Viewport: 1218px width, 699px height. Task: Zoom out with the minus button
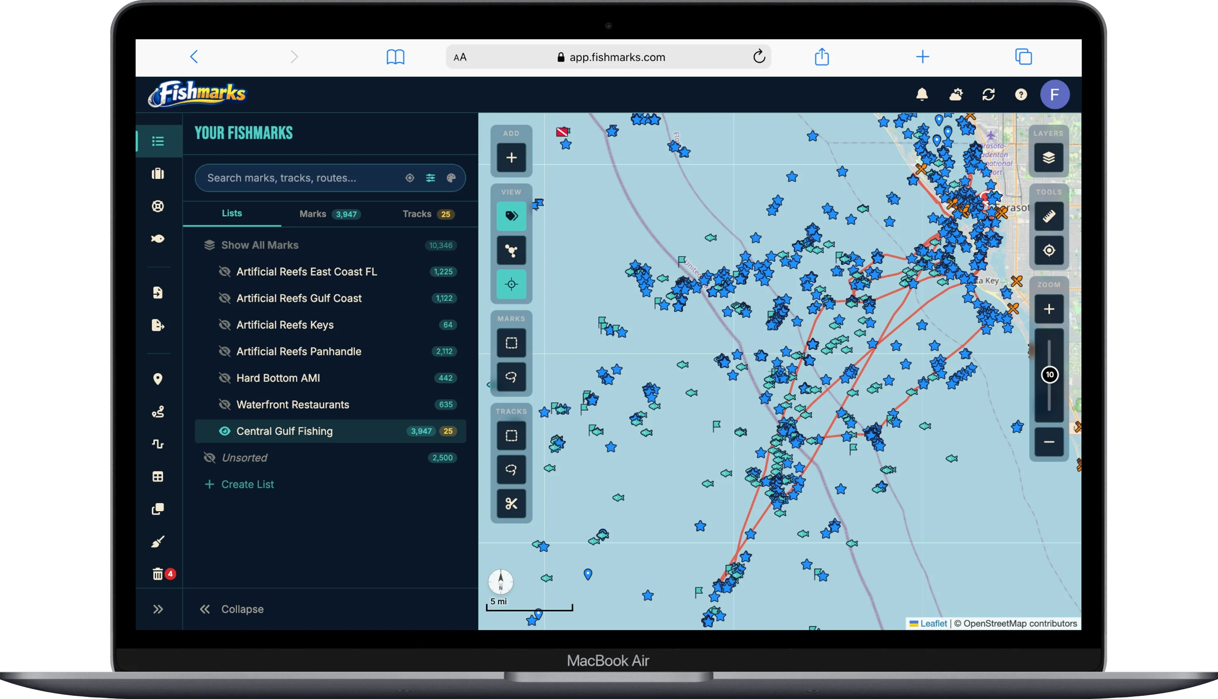click(1049, 442)
